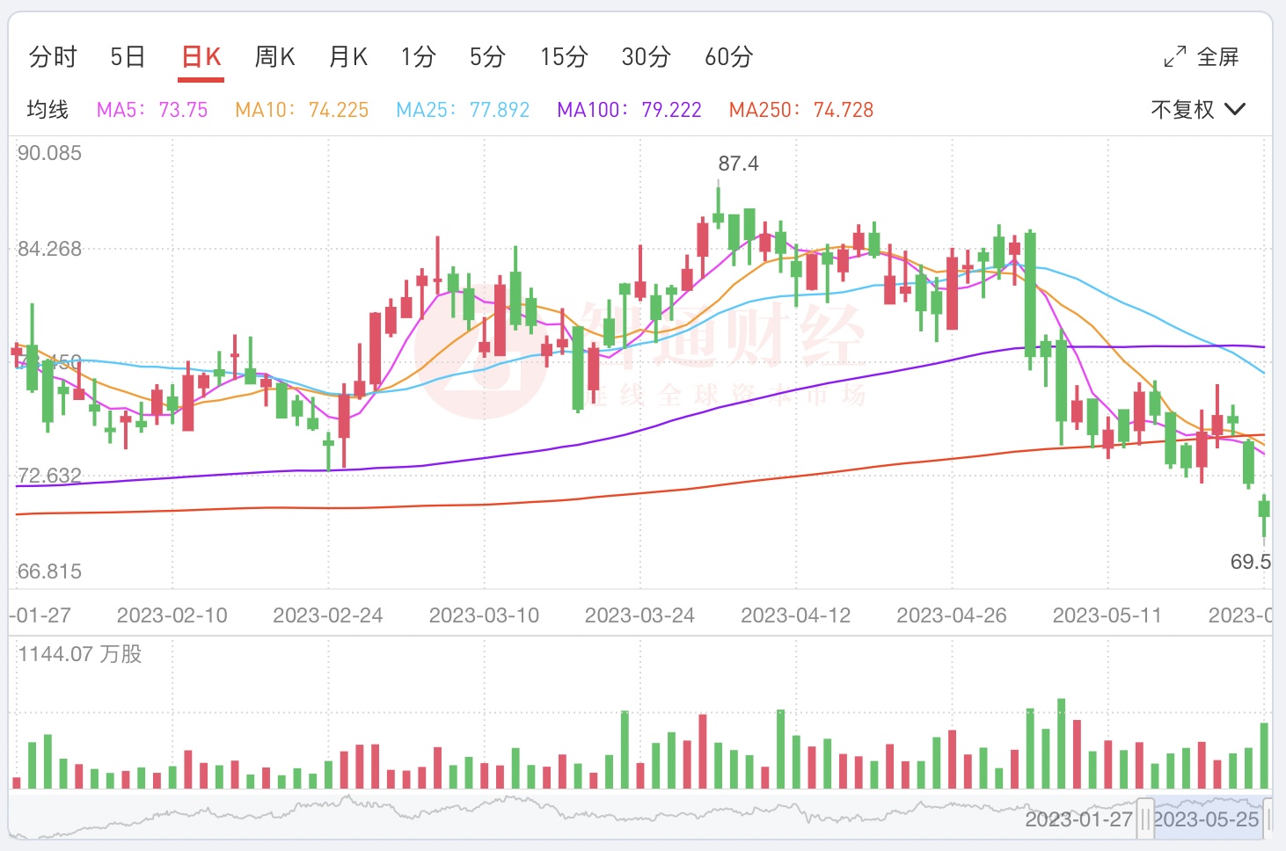Viewport: 1286px width, 851px height.
Task: Switch to the 周K weekly tab
Action: pos(274,57)
